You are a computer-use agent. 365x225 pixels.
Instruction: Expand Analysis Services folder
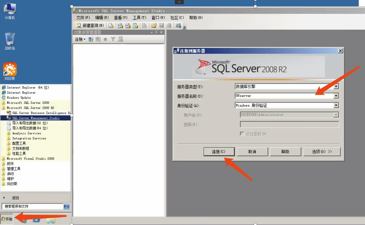coord(26,133)
